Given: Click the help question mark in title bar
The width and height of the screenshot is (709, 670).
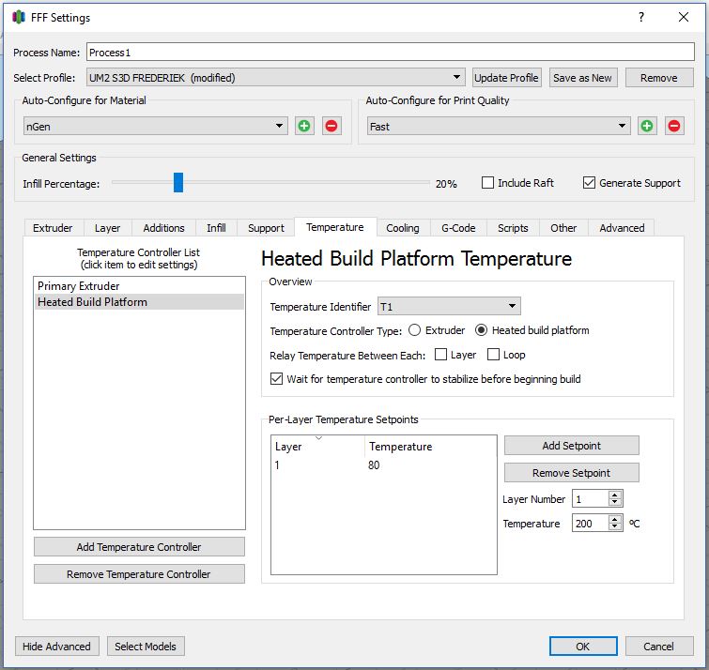Looking at the screenshot, I should click(641, 17).
